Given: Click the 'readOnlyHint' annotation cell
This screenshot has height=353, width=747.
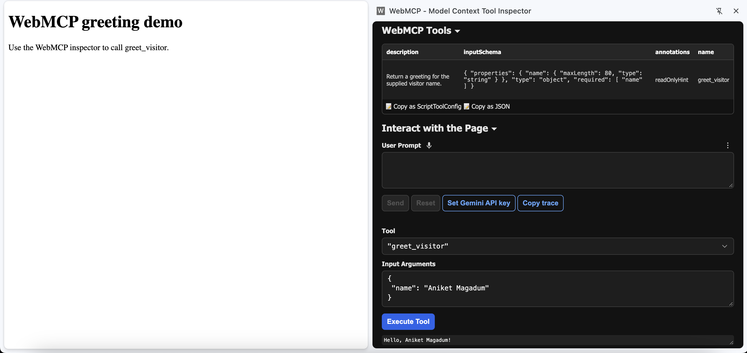Looking at the screenshot, I should [x=671, y=80].
